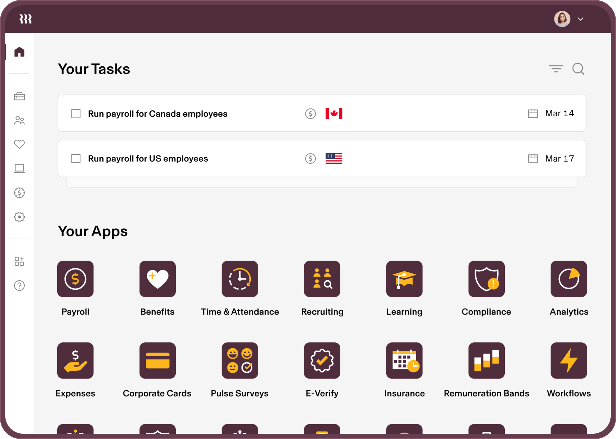Open the Pulse Surveys app
This screenshot has height=439, width=616.
[x=240, y=360]
